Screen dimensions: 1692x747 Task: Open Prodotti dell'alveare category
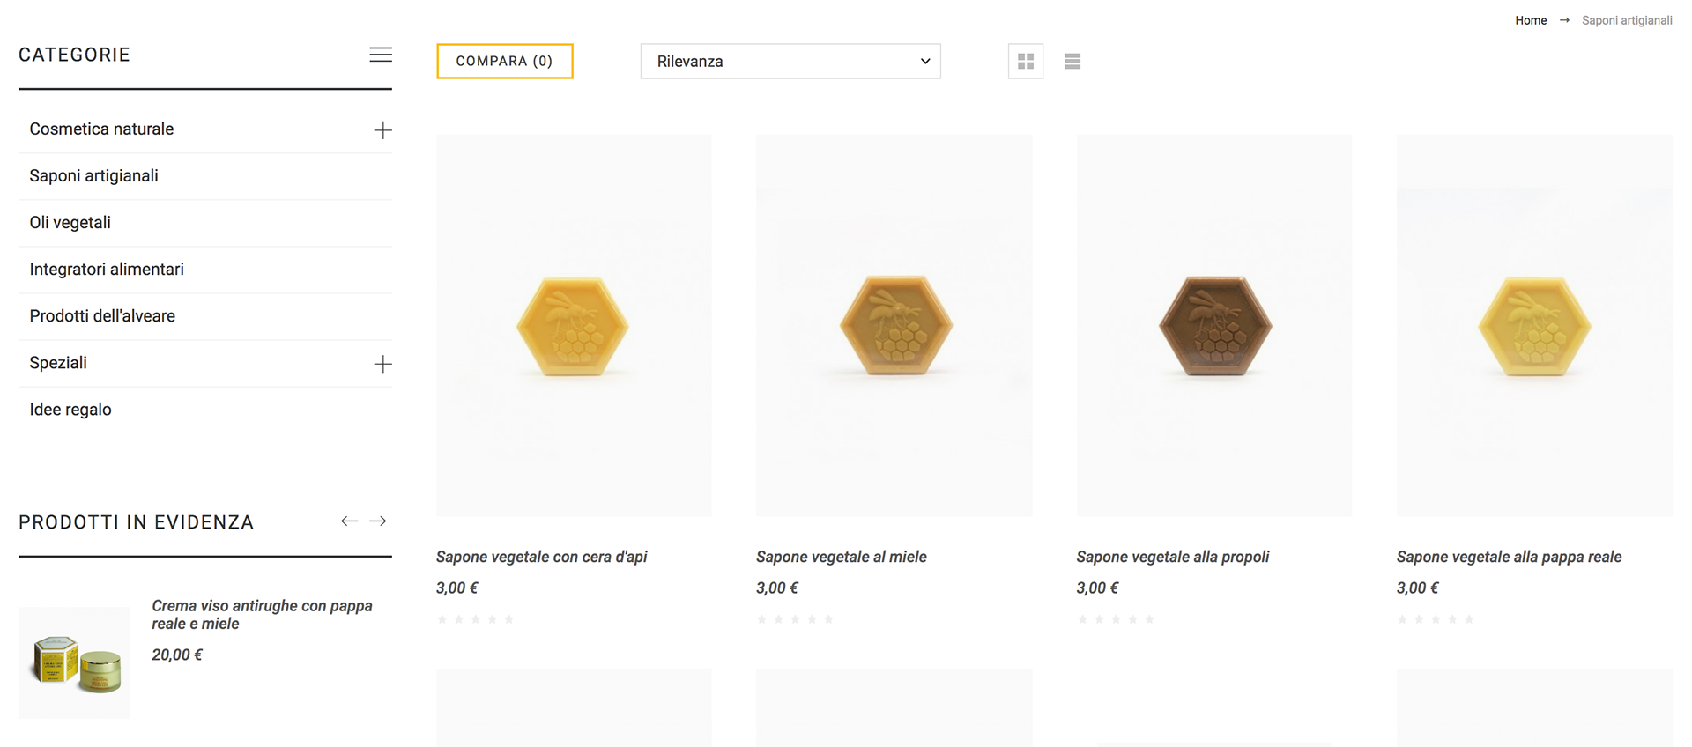102,316
